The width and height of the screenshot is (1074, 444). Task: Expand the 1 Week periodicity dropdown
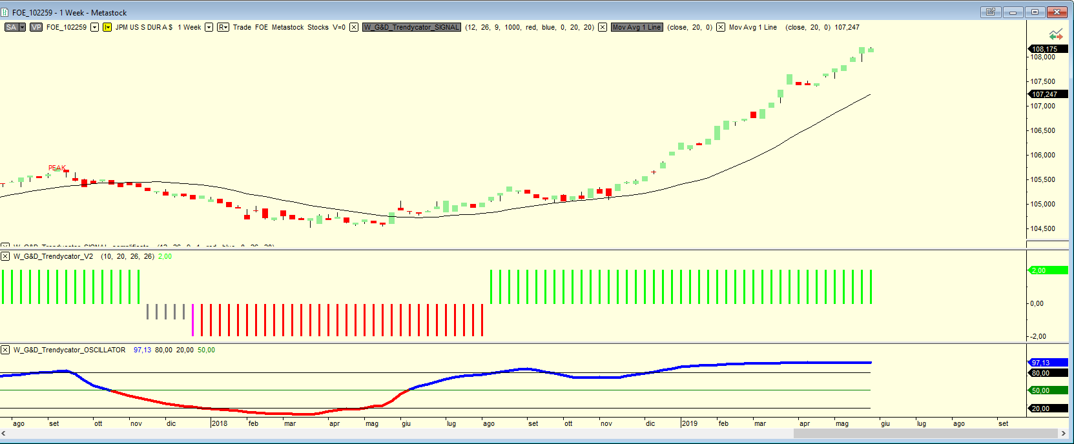209,27
